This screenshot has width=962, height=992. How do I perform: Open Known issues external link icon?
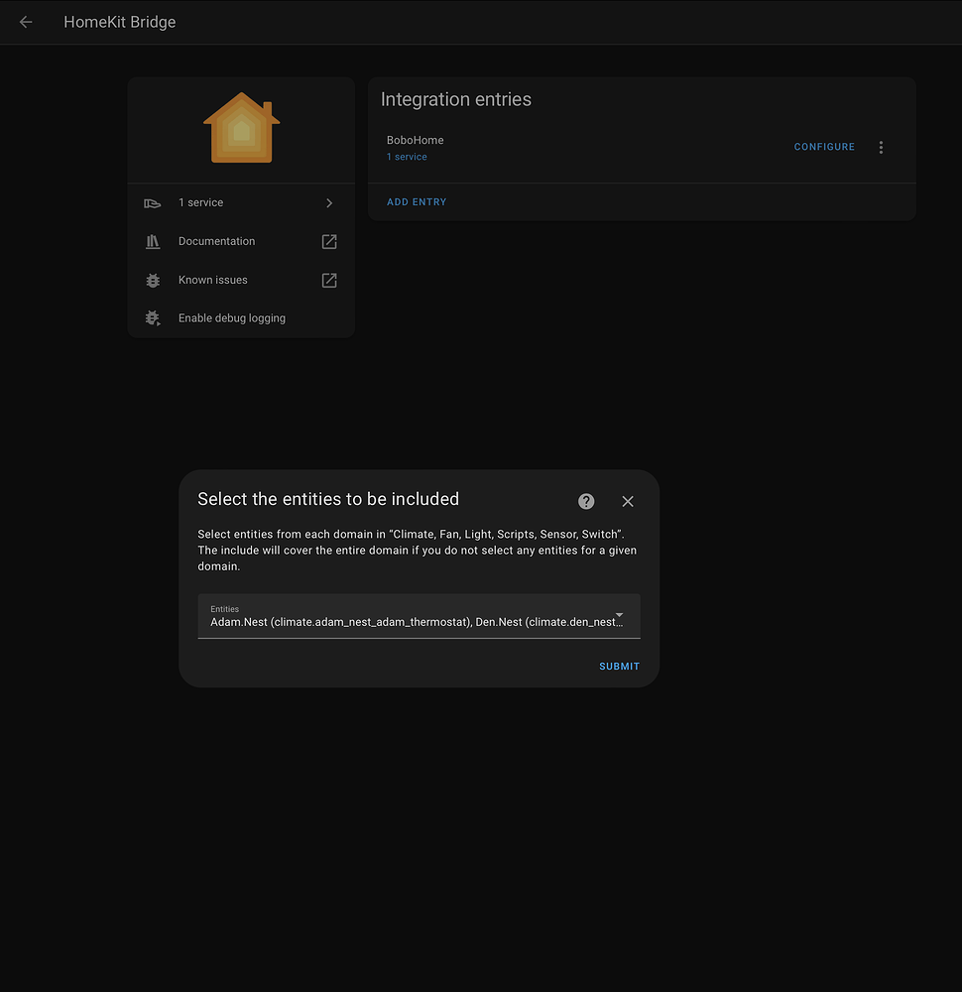coord(329,281)
